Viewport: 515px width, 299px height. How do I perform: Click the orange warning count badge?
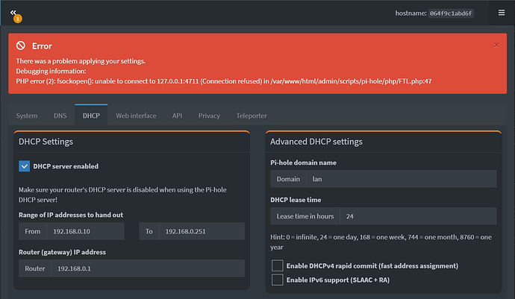18,19
